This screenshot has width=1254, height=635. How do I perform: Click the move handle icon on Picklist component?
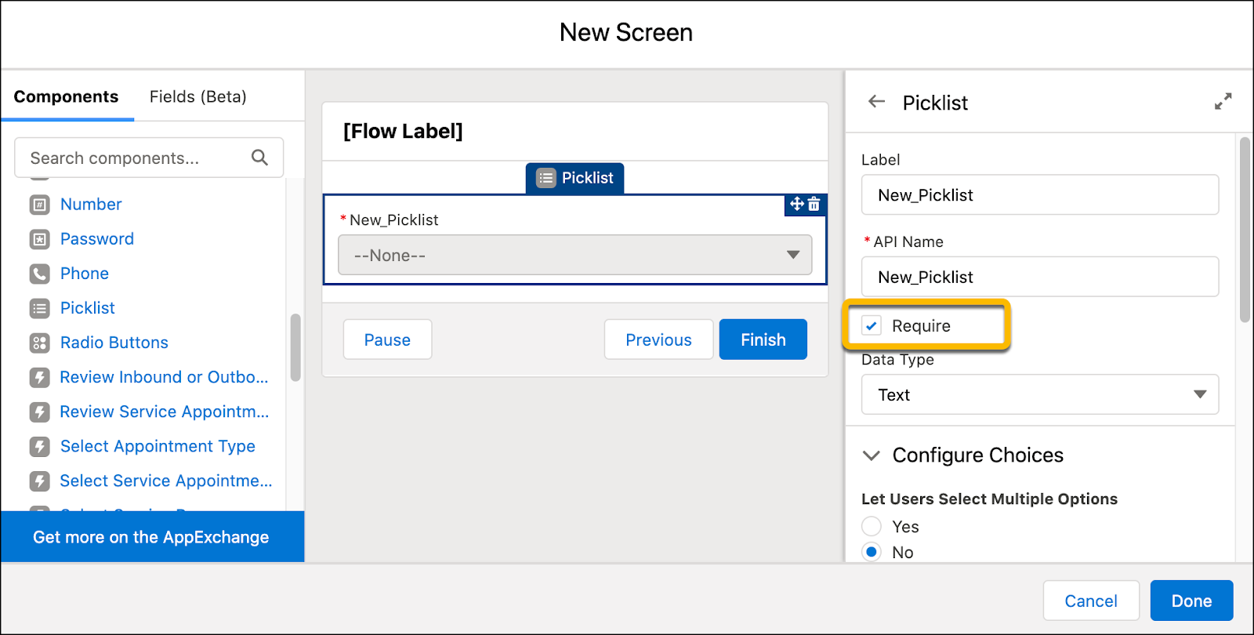(797, 204)
